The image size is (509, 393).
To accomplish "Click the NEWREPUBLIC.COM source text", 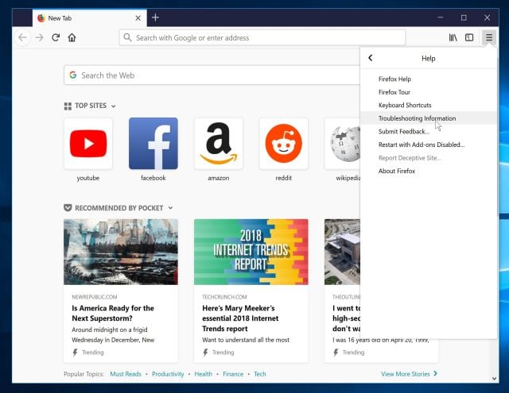I will point(95,297).
